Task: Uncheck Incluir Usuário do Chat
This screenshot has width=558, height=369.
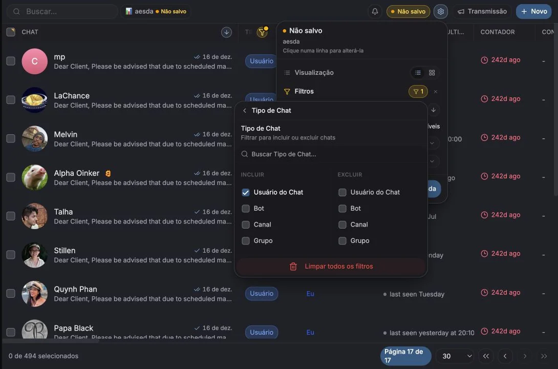Action: tap(246, 192)
